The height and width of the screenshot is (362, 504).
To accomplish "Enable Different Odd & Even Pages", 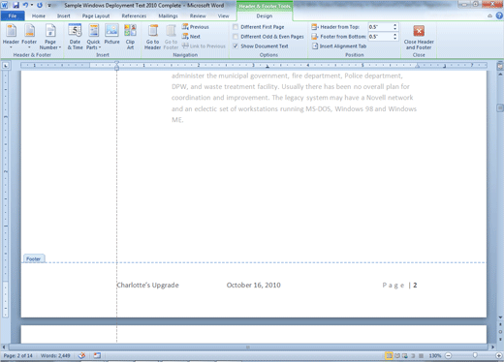I will [236, 37].
